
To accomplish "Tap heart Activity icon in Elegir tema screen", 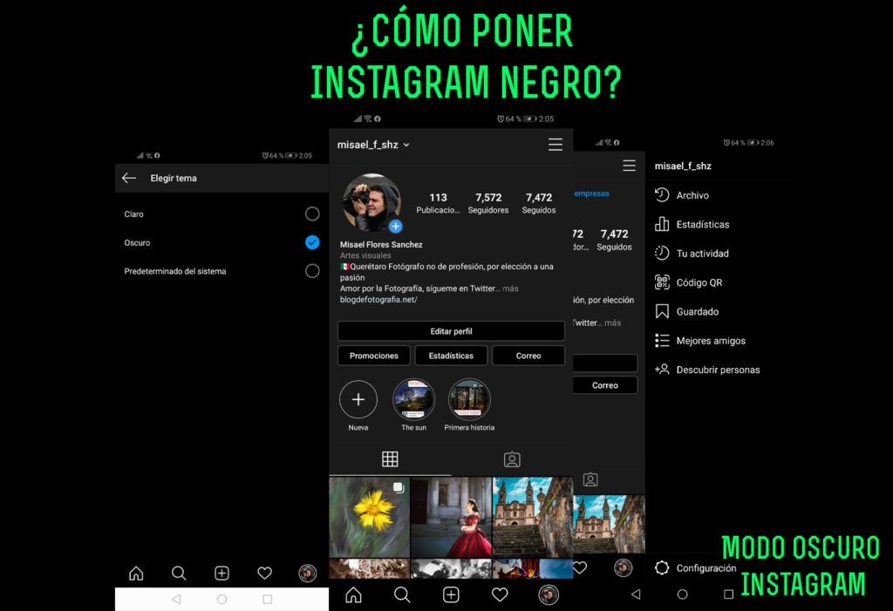I will click(265, 573).
